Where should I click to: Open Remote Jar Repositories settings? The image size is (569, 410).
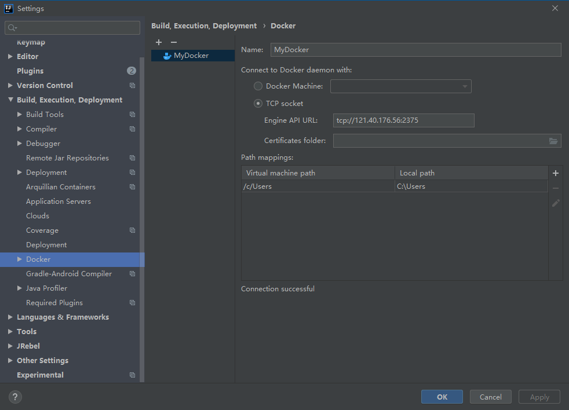[x=67, y=158]
